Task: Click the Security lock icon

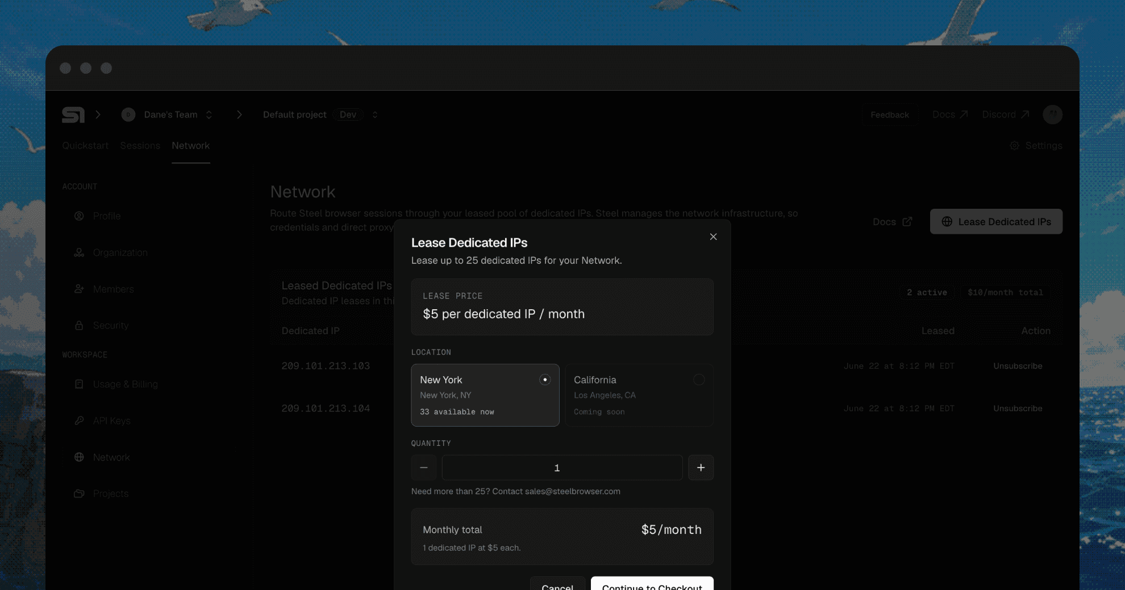Action: click(x=79, y=326)
